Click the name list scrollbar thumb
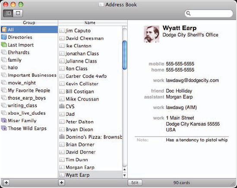Image resolution: width=237 pixels, height=188 pixels. [125, 55]
